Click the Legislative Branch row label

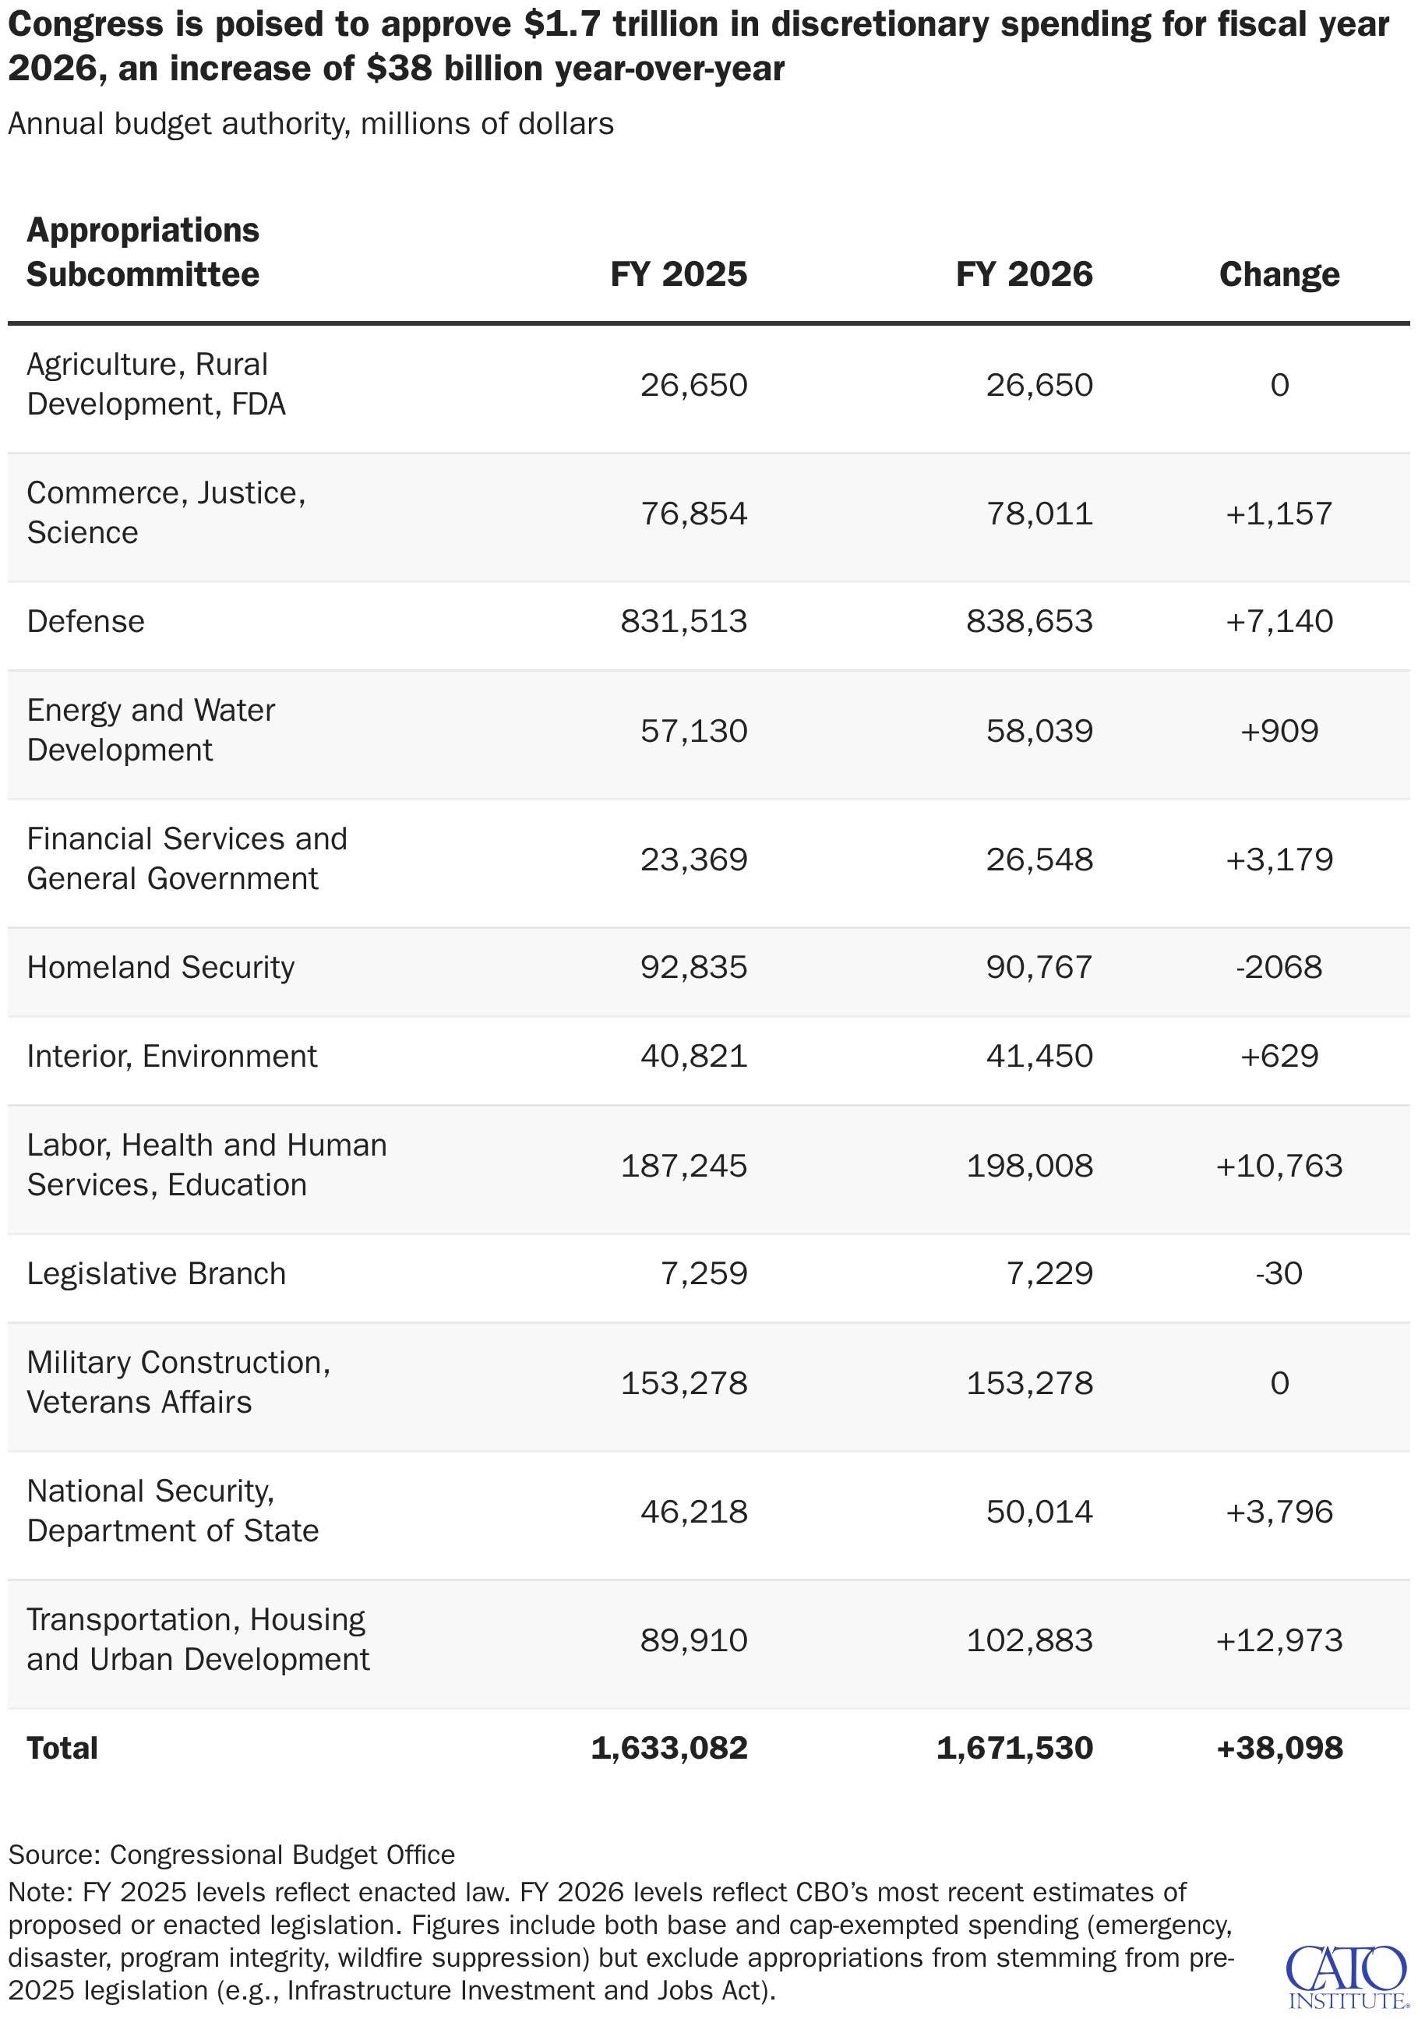(157, 1273)
